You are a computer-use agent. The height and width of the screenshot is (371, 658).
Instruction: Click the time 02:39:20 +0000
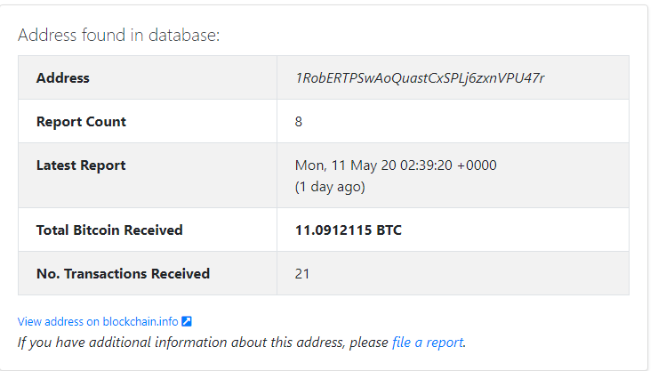(448, 165)
